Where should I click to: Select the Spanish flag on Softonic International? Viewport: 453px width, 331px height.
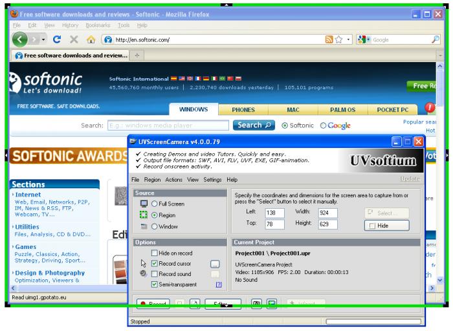[x=173, y=78]
